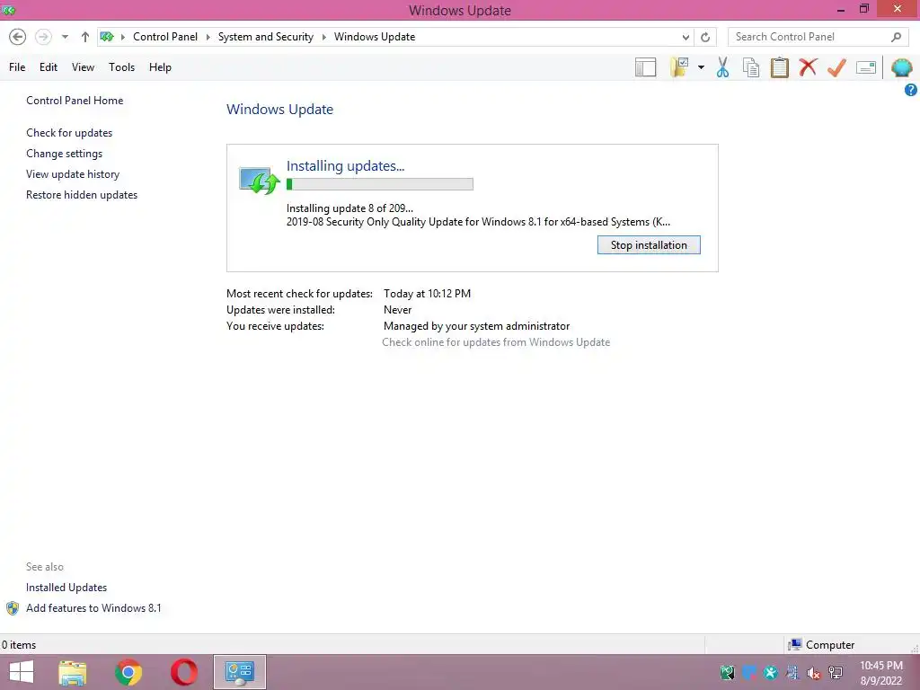Viewport: 920px width, 690px height.
Task: Open the File menu
Action: [x=17, y=66]
